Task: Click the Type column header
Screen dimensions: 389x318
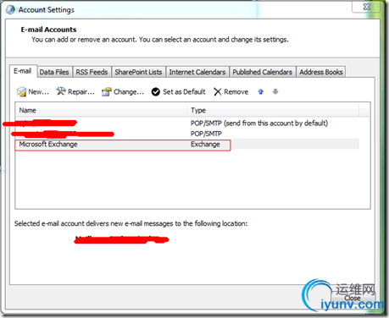Action: [x=274, y=110]
